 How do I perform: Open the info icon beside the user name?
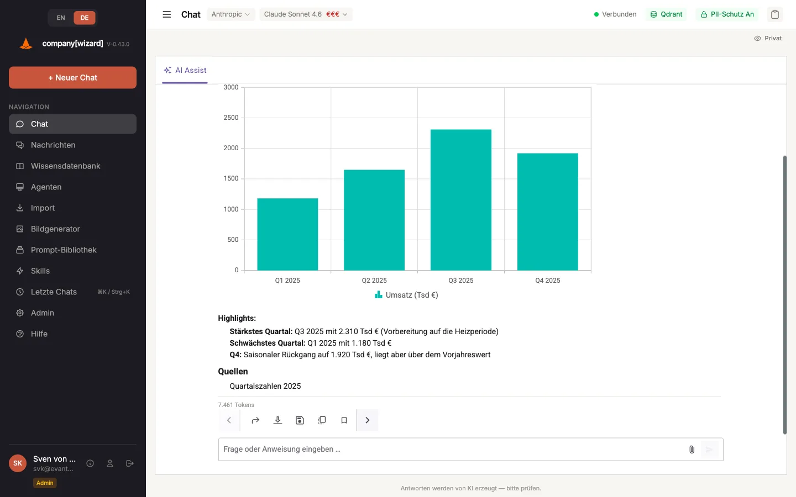click(x=90, y=463)
